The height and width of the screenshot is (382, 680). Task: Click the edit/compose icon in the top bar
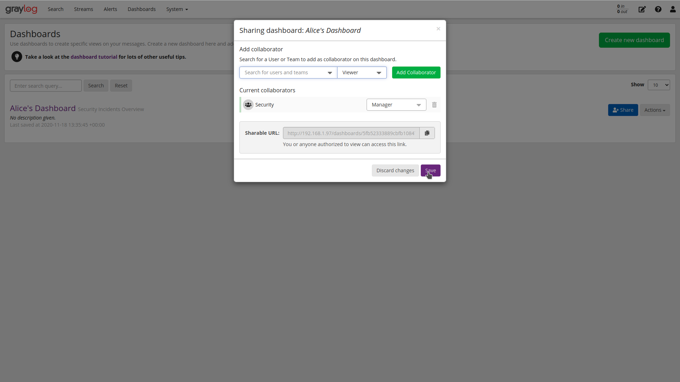coord(642,9)
